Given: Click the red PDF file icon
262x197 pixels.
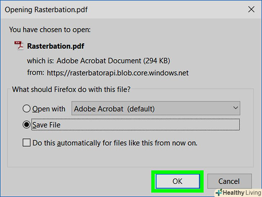Looking at the screenshot, I should [19, 46].
